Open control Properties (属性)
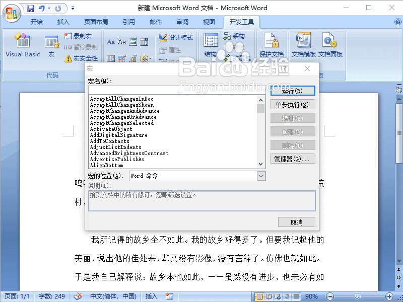 170,50
